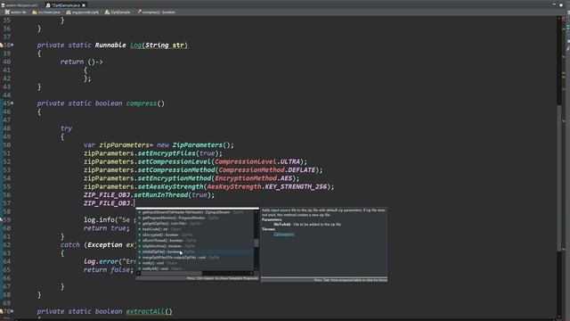Choose isRunInThread() : boolean proposal
Screen dimensions: 570x321
pos(196,240)
